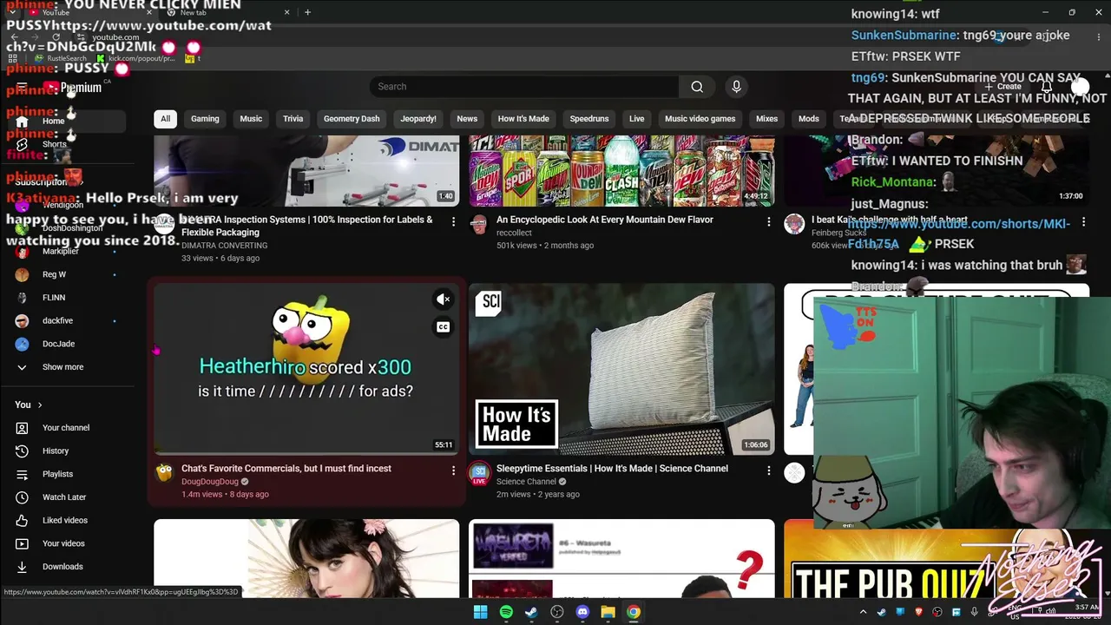
Task: Select the Music filter chip
Action: click(251, 119)
